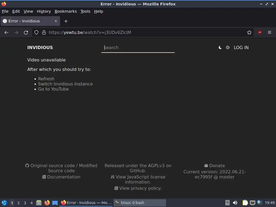Open the Help menu
The width and height of the screenshot is (276, 207).
(98, 11)
